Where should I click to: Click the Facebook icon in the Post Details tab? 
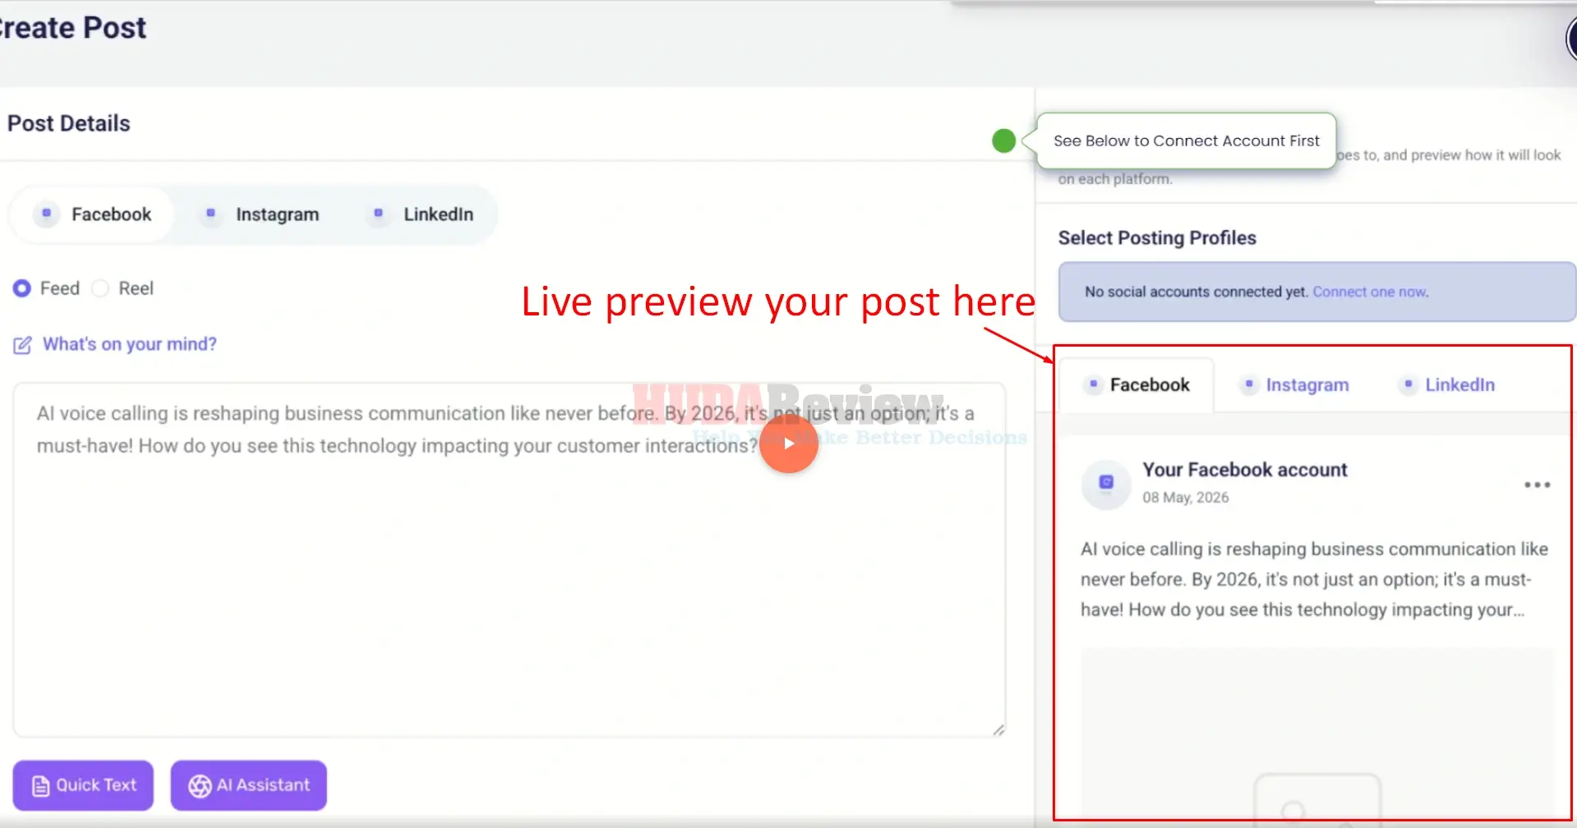(47, 214)
